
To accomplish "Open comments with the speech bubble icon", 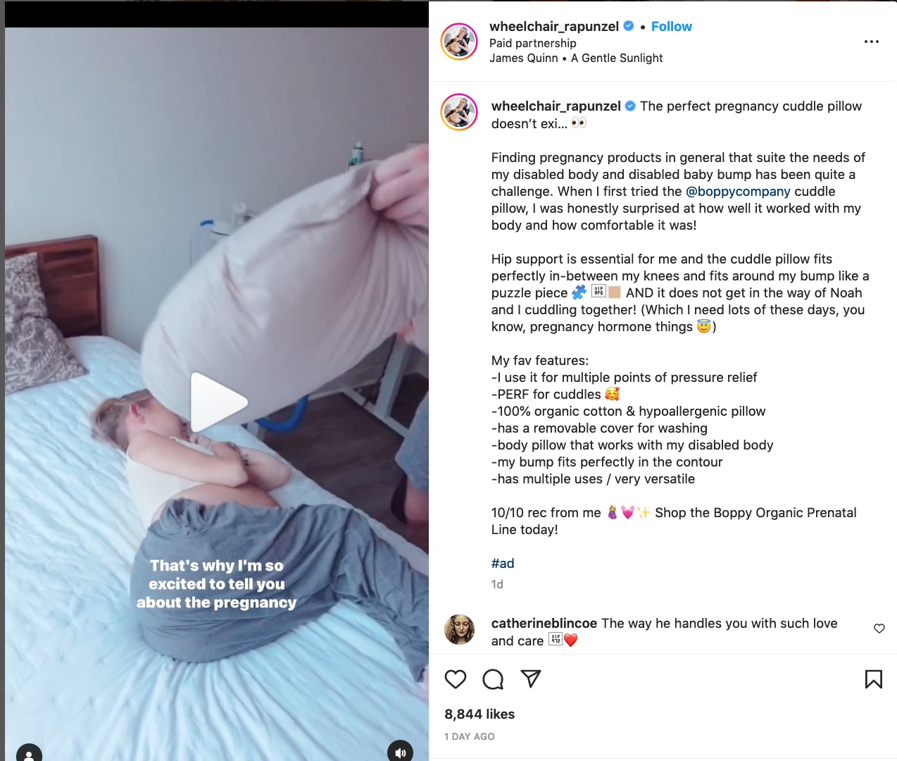I will coord(493,679).
